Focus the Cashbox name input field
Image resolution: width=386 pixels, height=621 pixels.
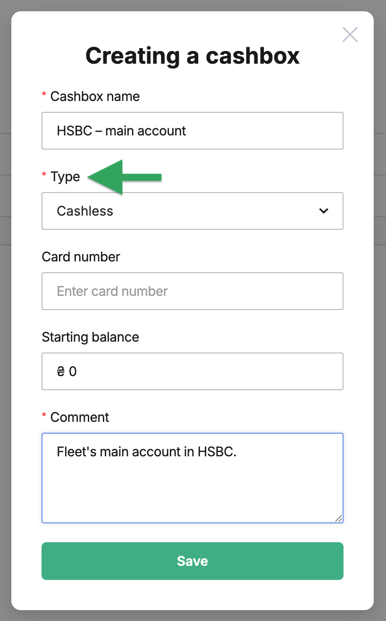pyautogui.click(x=193, y=131)
